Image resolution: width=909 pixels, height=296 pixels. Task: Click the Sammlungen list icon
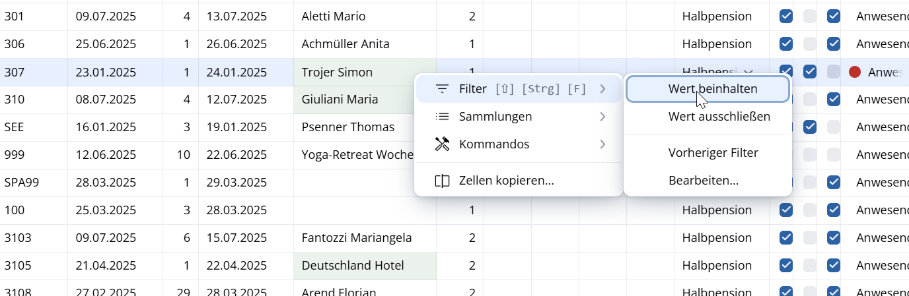[443, 117]
